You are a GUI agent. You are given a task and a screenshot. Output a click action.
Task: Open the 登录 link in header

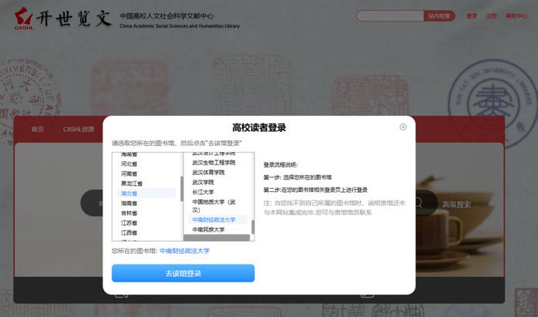coord(472,15)
